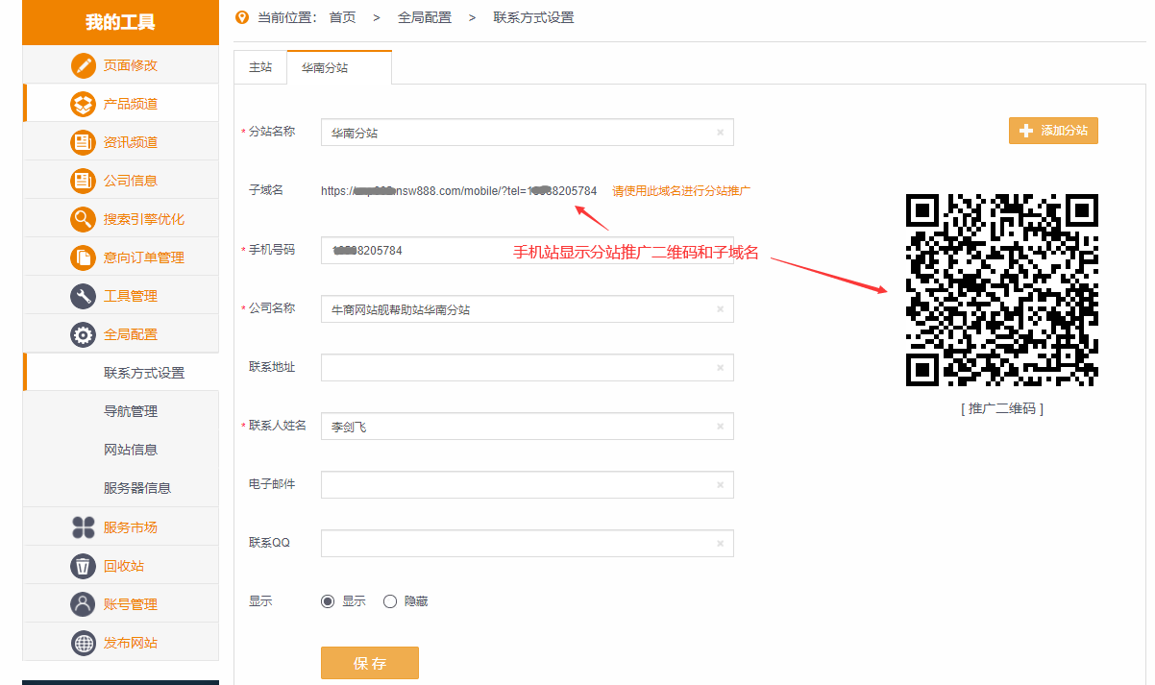
Task: Open 联系方式设置 in the sidebar submenu
Action: (x=144, y=373)
